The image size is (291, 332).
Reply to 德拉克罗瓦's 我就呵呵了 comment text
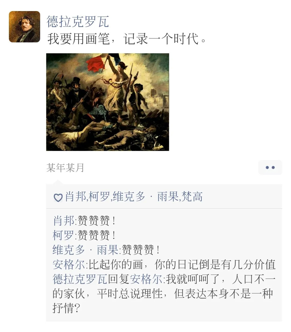tap(164, 294)
